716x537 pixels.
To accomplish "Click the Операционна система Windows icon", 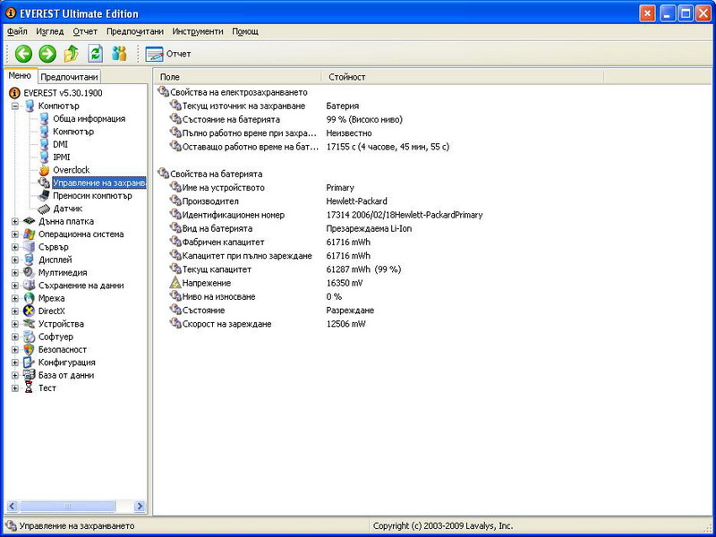I will point(29,234).
